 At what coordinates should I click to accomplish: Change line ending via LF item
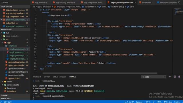click(154, 102)
